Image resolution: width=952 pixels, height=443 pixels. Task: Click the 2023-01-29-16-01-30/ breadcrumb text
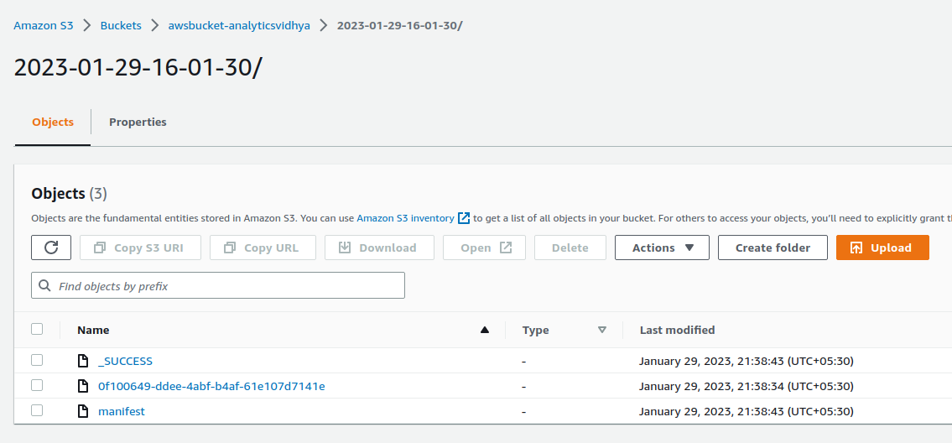[x=400, y=25]
